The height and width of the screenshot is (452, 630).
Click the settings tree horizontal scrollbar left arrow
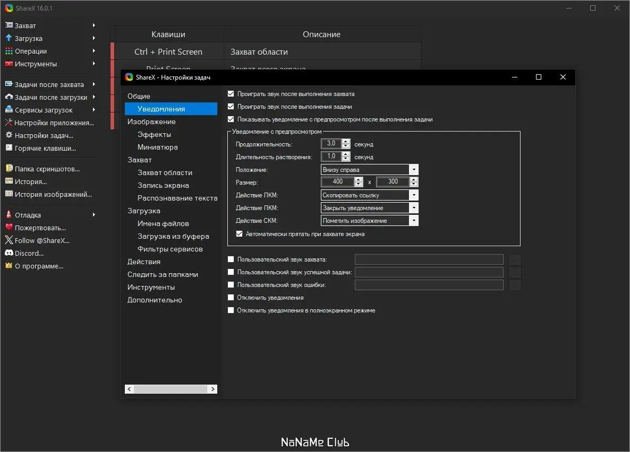tap(129, 389)
